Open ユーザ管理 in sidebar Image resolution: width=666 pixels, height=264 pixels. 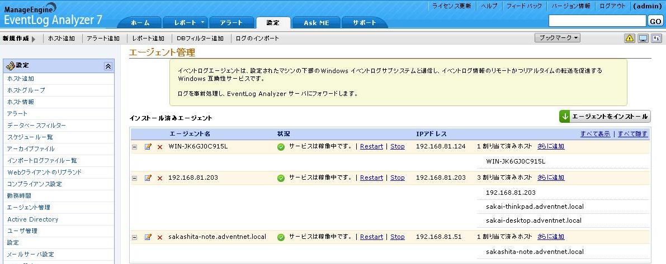coord(22,231)
